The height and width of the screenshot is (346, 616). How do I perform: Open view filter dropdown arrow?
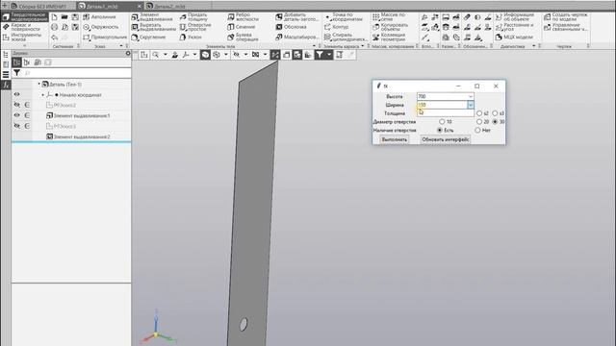pos(329,55)
